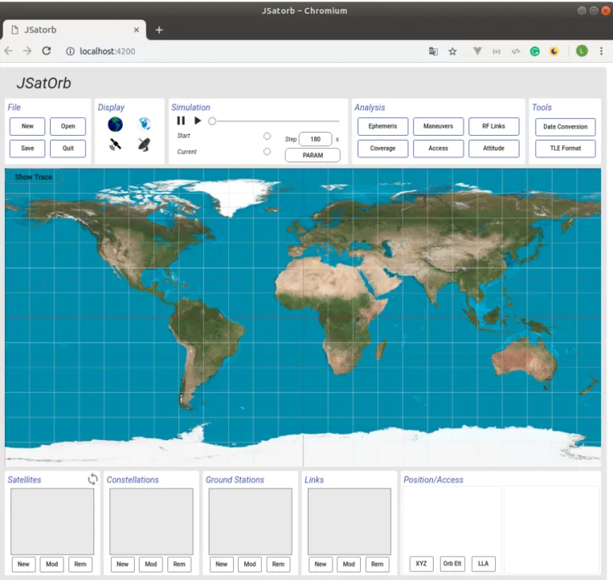Click New in the File panel

pos(27,126)
